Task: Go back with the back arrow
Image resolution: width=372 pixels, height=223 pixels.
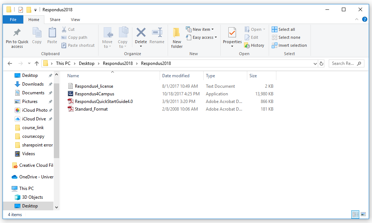Action: 10,63
